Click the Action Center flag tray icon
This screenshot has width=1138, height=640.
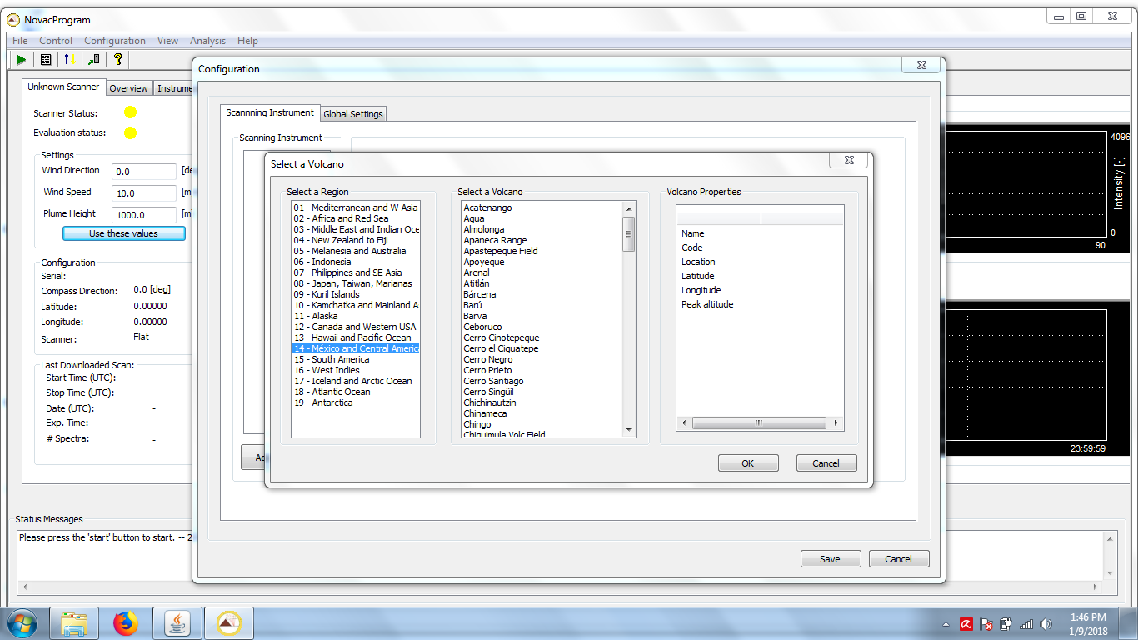click(986, 623)
